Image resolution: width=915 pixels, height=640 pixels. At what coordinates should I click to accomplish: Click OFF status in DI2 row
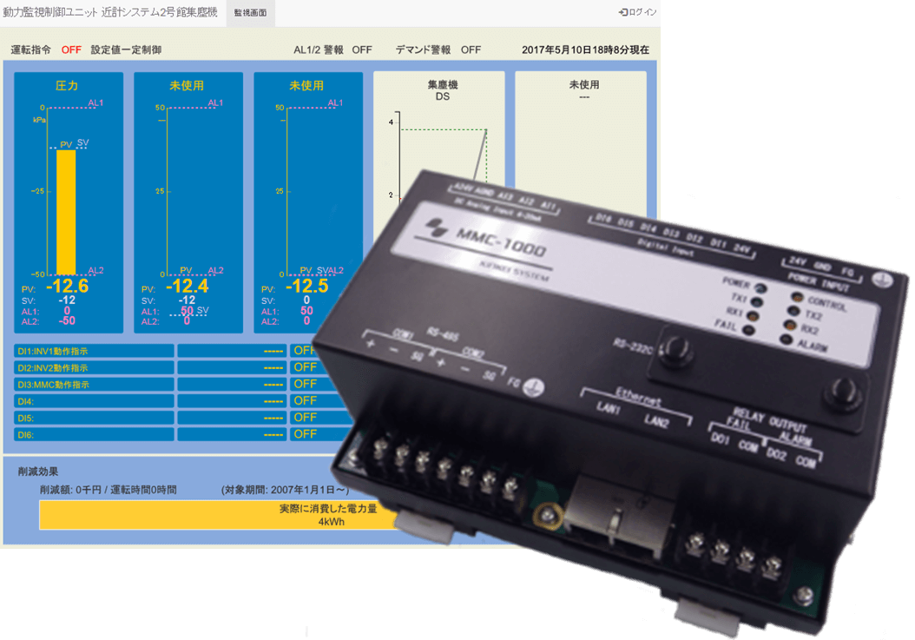tap(306, 367)
